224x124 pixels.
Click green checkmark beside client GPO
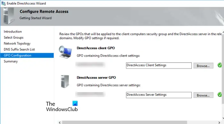coord(220,65)
